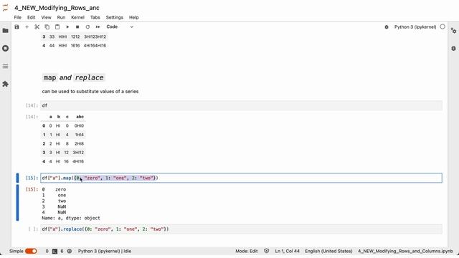This screenshot has width=459, height=258.
Task: Run the selected cell with the play icon
Action: coord(67,27)
